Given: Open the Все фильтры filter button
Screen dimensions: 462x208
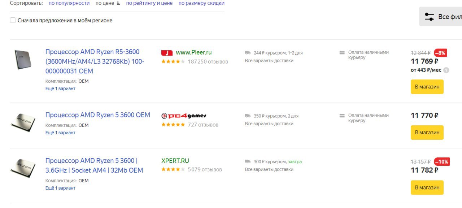Looking at the screenshot, I should point(441,17).
